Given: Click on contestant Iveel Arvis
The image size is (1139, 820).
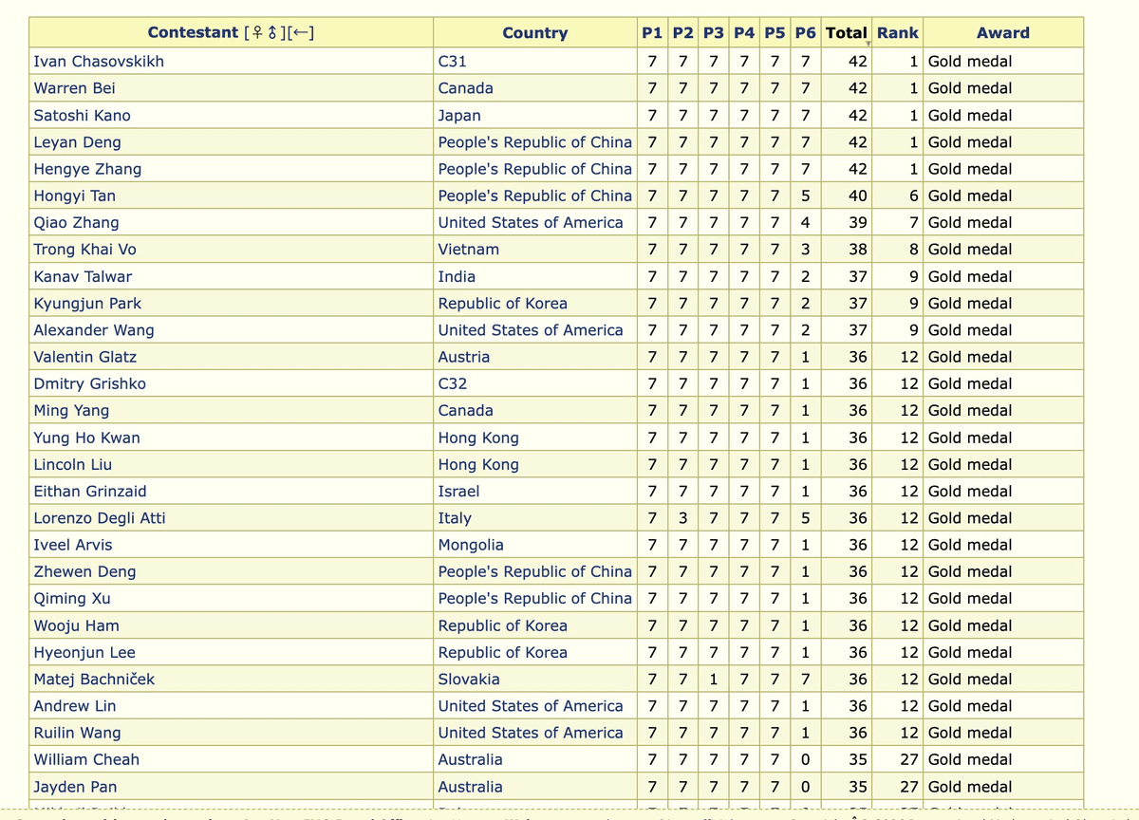Looking at the screenshot, I should [x=73, y=546].
